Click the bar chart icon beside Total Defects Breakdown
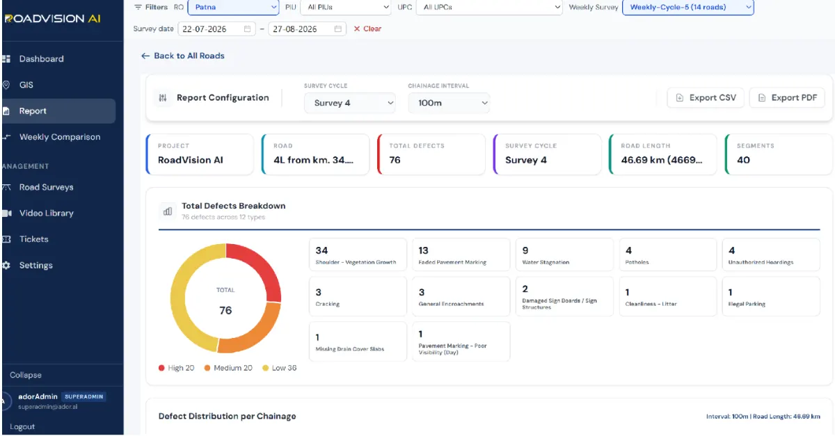 (x=168, y=211)
